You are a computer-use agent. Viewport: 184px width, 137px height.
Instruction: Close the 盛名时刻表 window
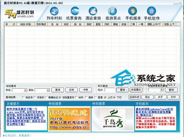click(x=180, y=3)
